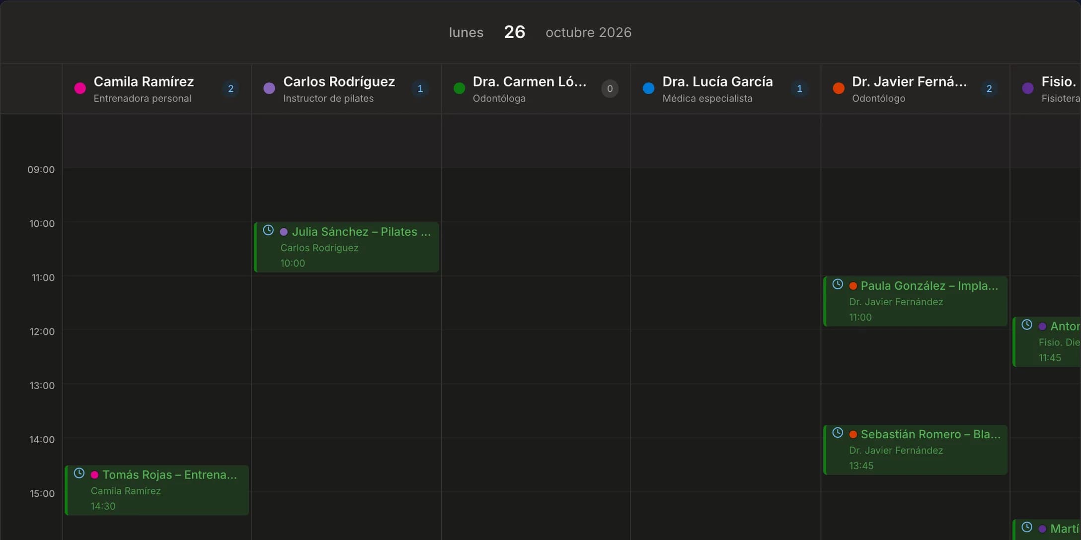Open Paula González 11:00 appointment title
This screenshot has height=540, width=1081.
pos(929,286)
